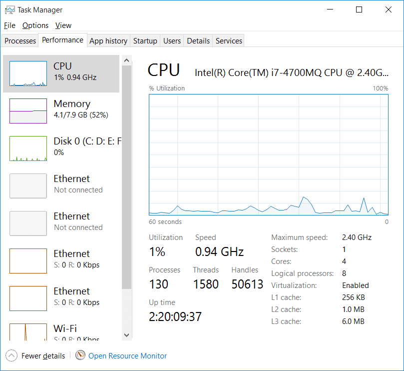
Task: Open the Options menu
Action: click(35, 25)
